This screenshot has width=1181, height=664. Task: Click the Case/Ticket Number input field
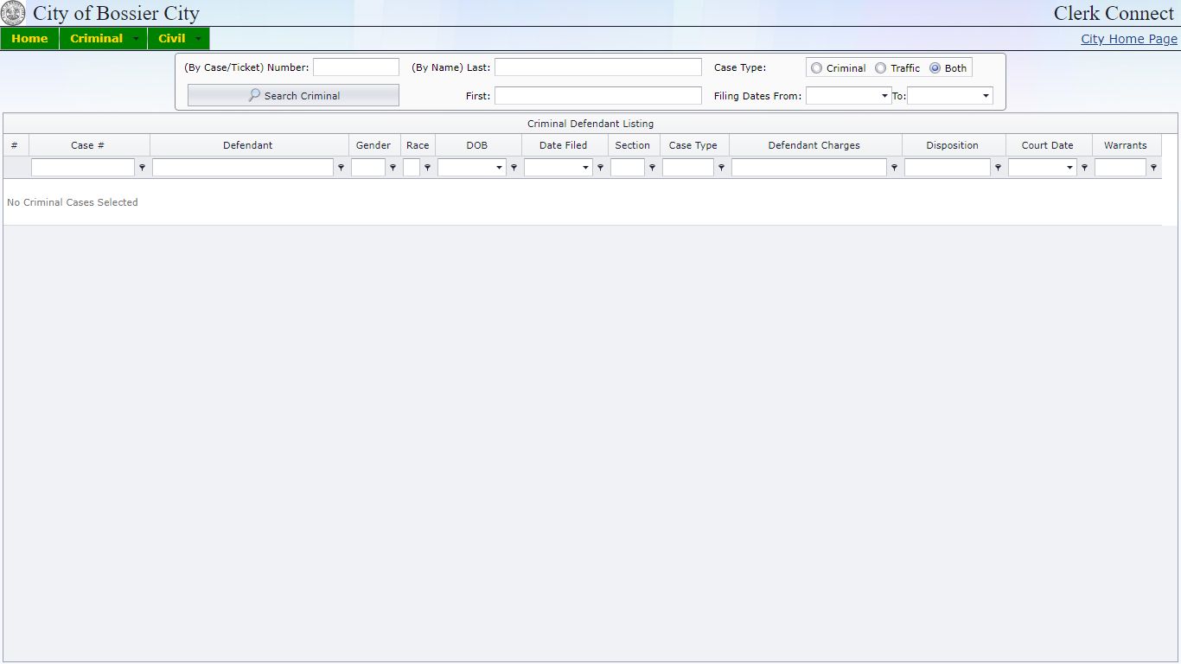[x=356, y=67]
